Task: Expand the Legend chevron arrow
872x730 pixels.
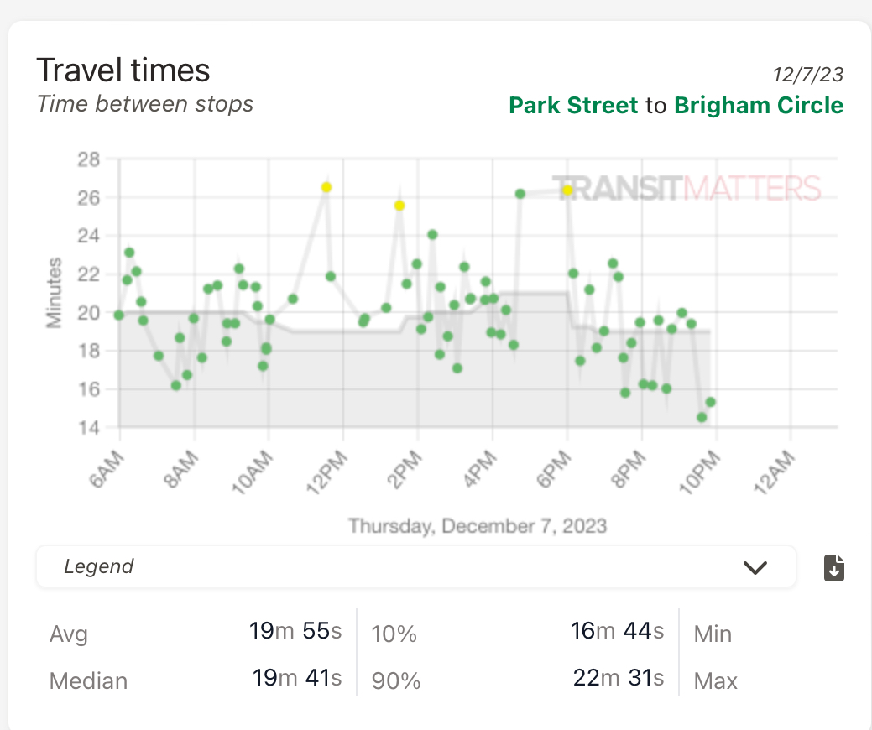Action: coord(755,568)
